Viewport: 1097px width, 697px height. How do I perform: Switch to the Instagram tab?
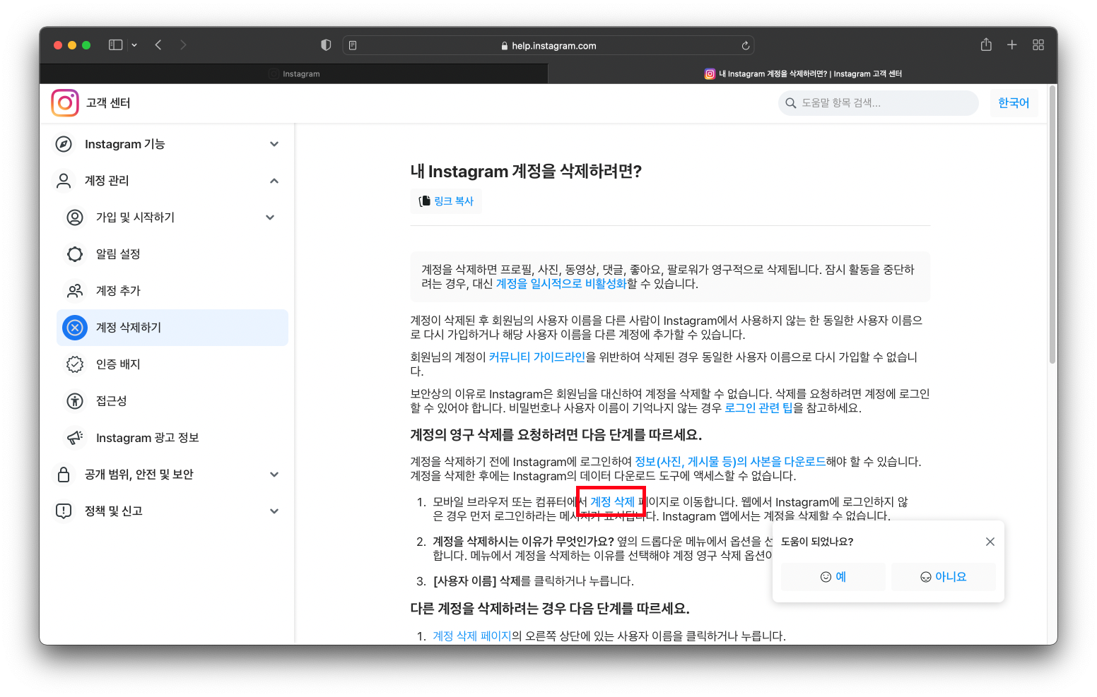[294, 73]
